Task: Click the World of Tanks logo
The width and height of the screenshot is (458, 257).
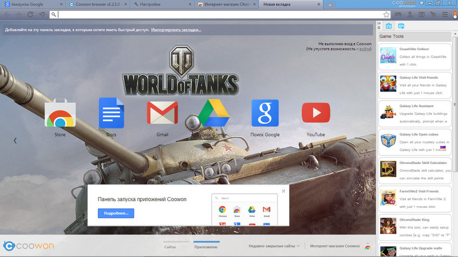Action: (180, 71)
